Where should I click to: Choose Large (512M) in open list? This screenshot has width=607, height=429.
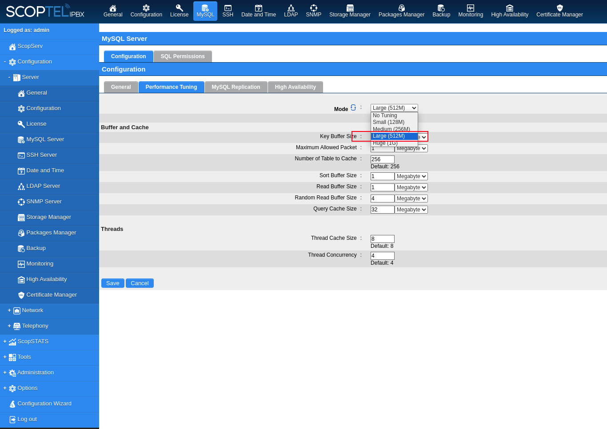[394, 136]
